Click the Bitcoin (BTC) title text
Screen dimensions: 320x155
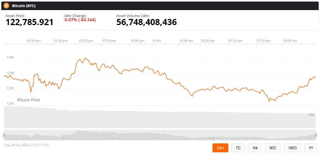point(24,6)
